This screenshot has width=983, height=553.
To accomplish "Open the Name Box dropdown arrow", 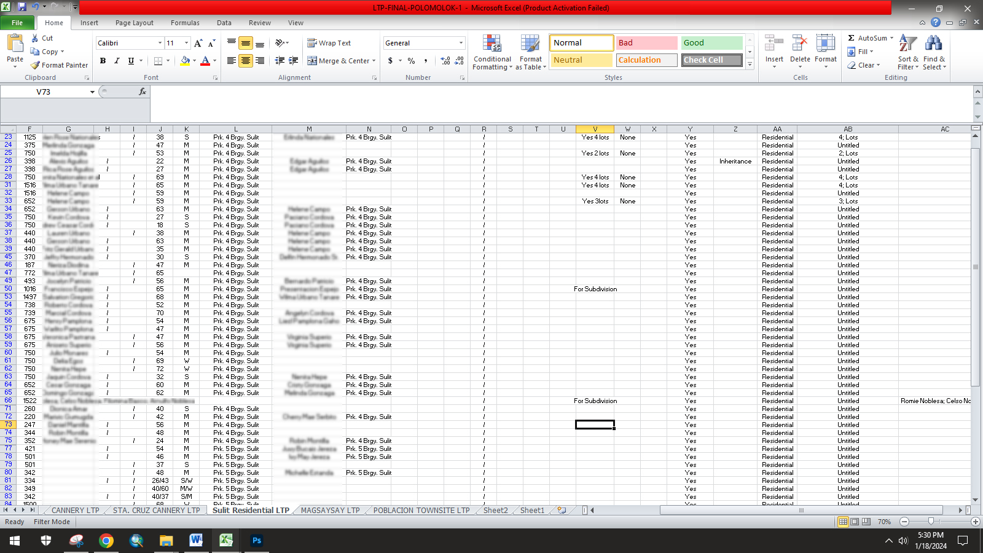I will point(92,92).
